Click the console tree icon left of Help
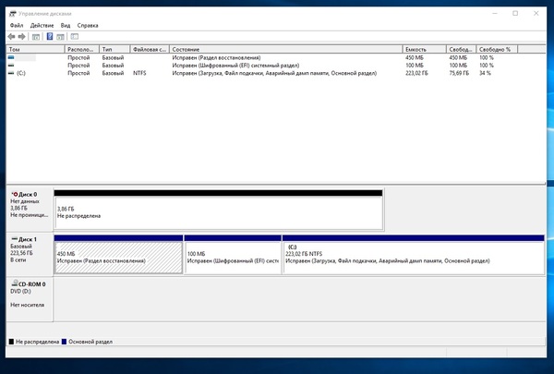Screen dimensions: 554x374 38,36
